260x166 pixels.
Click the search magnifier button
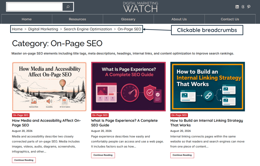(x=68, y=7)
